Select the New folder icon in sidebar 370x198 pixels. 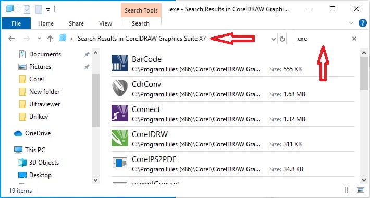tap(22, 92)
